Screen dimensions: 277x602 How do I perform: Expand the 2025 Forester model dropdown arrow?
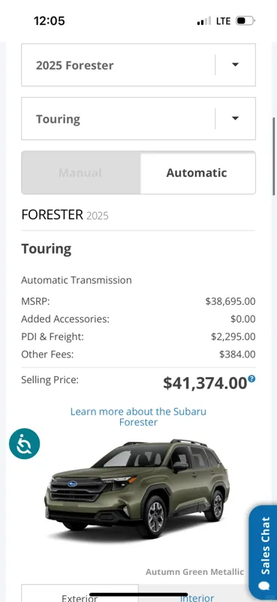pos(235,65)
